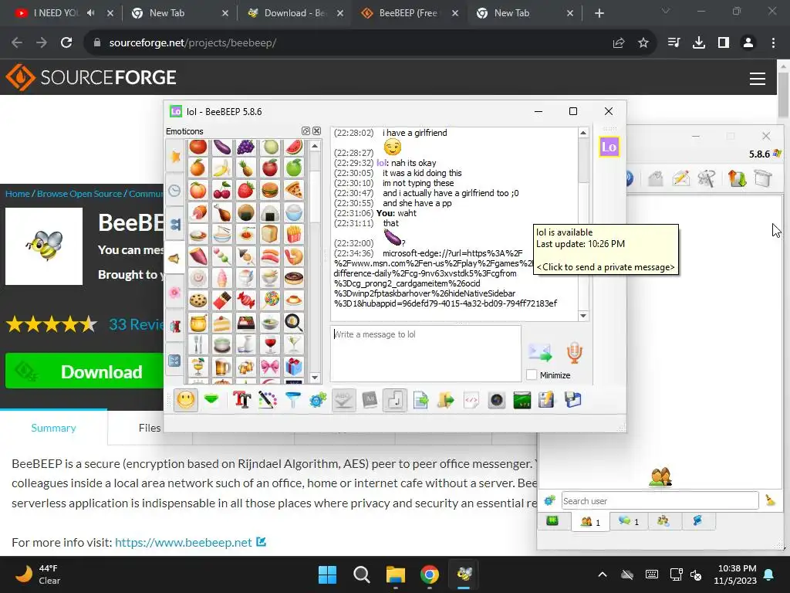Screen dimensions: 790x593
Task: Select the blue smileys emoticon category
Action: click(175, 225)
